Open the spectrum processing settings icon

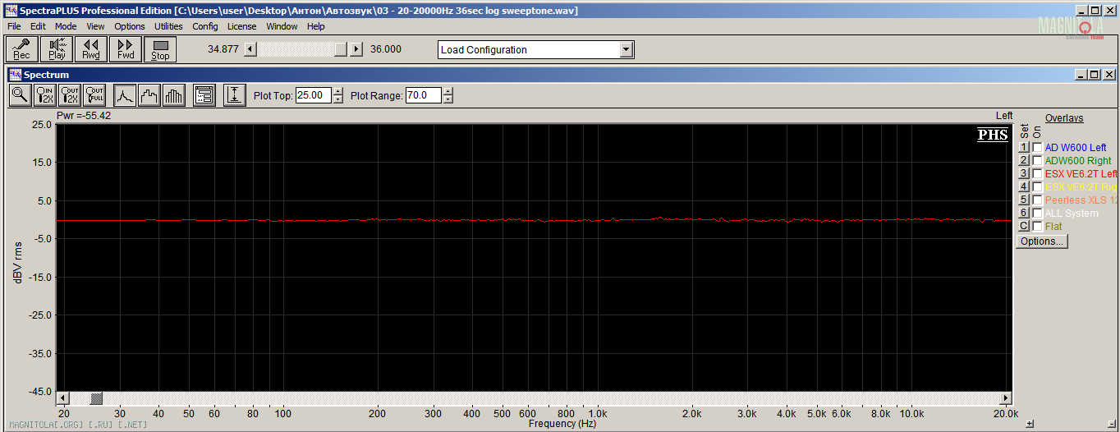tap(204, 95)
